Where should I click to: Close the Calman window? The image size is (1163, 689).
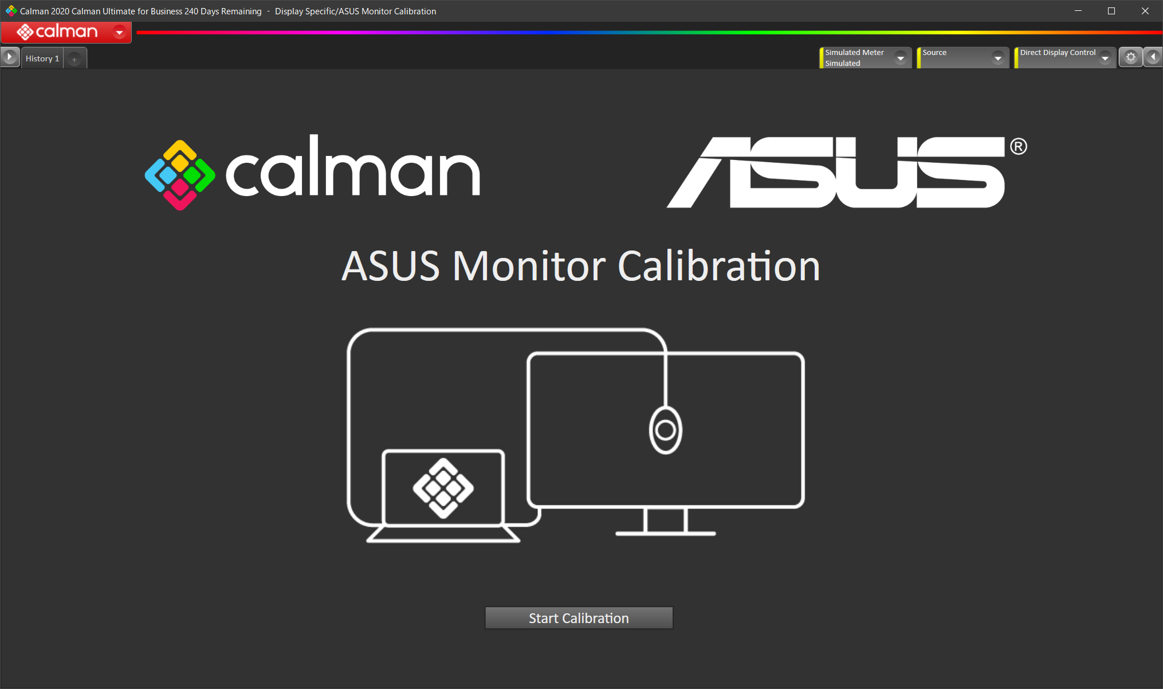(1145, 11)
